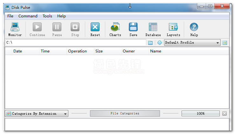
Task: Open profile options list icon
Action: pyautogui.click(x=225, y=43)
